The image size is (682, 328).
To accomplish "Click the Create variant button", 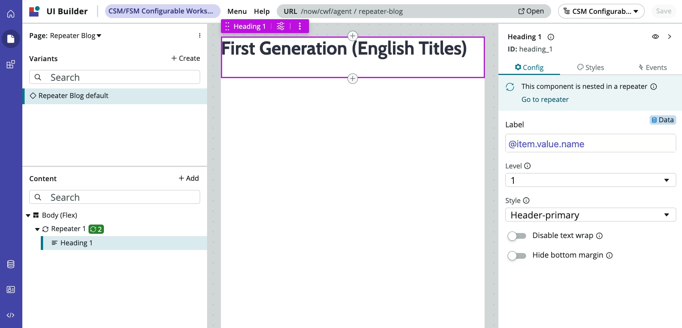I will pyautogui.click(x=186, y=58).
